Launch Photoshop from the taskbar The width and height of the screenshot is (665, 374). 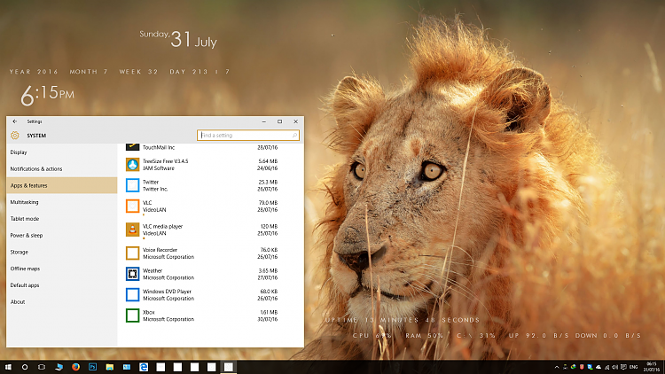pos(92,366)
